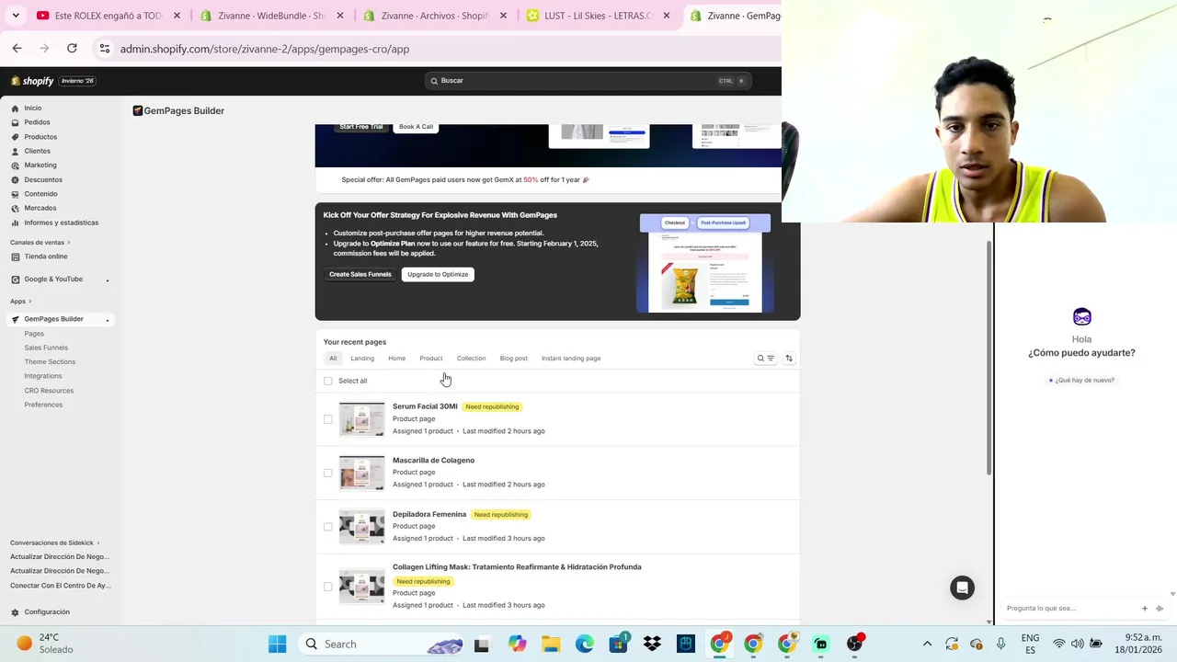The width and height of the screenshot is (1177, 662).
Task: Select the All filter tab
Action: coord(333,359)
